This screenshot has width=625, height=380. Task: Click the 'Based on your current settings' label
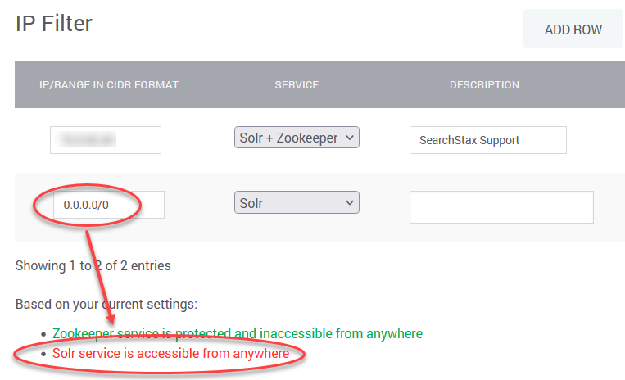106,305
